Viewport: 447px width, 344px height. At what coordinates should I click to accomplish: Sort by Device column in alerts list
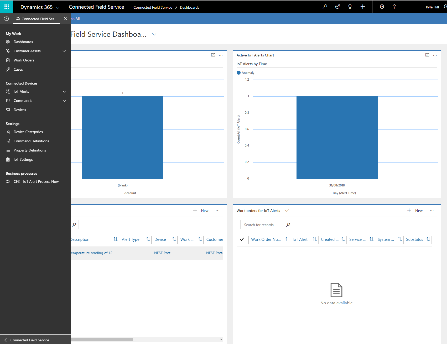[160, 239]
